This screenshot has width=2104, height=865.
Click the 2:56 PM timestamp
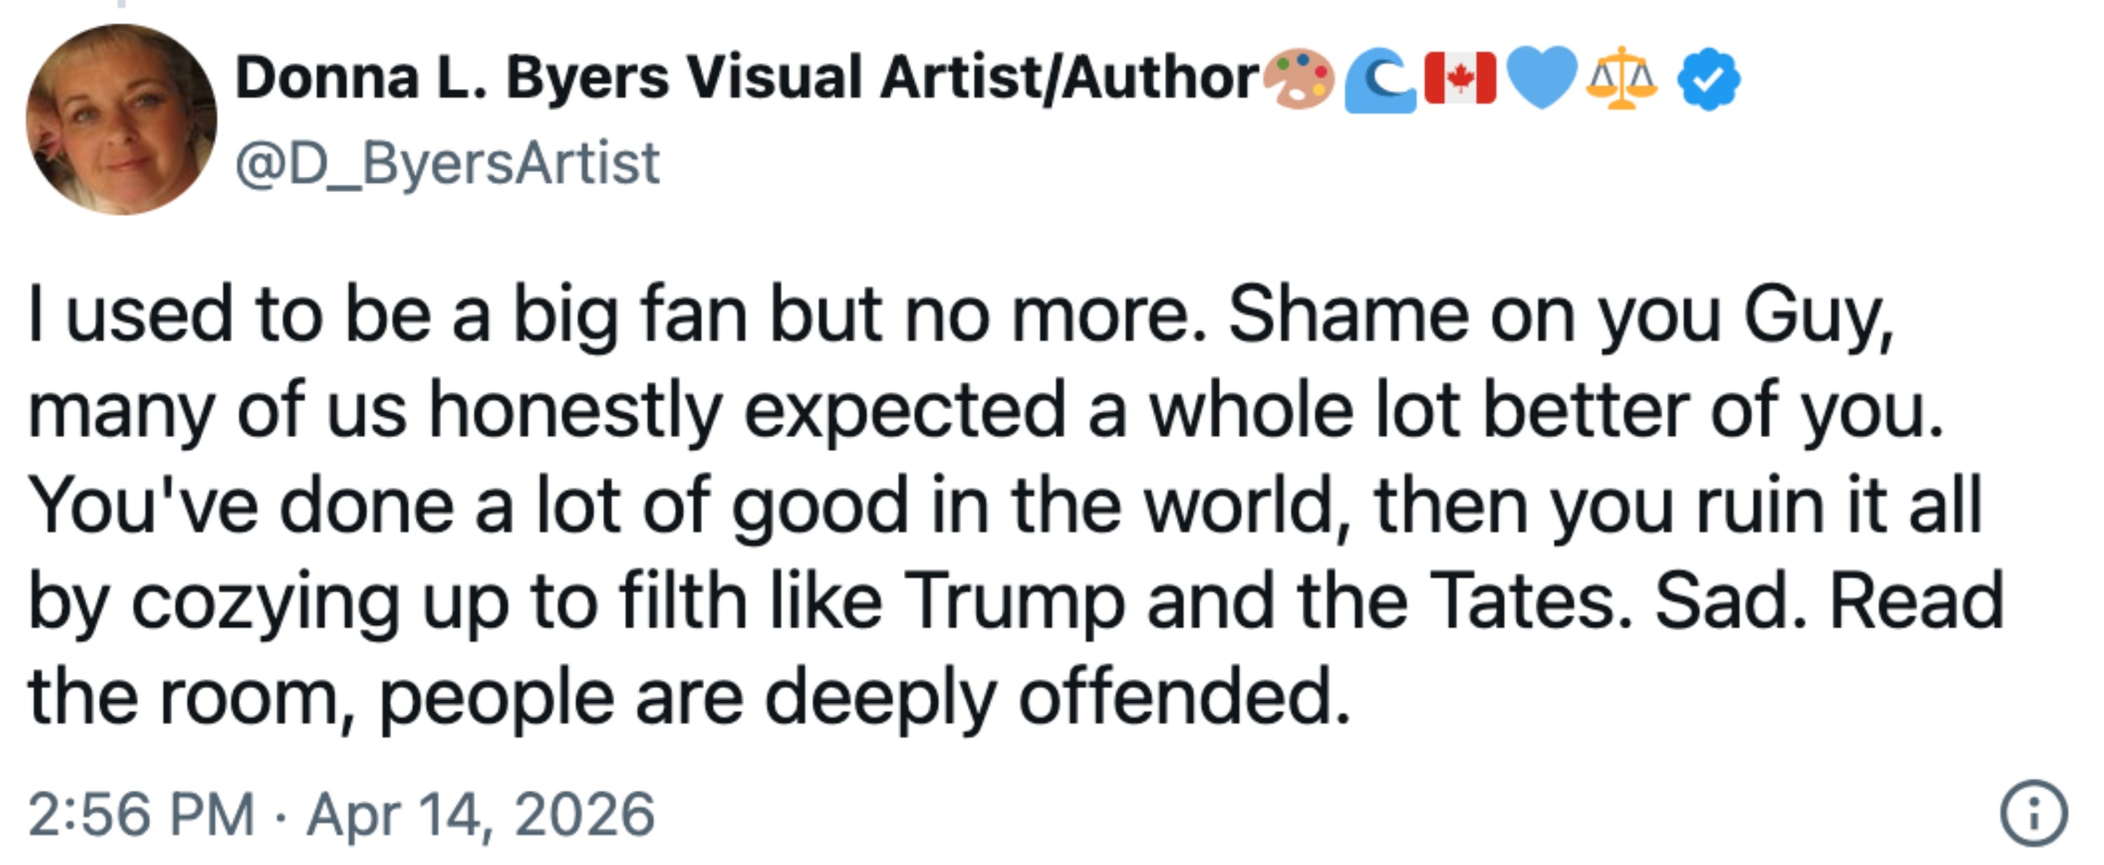(x=141, y=814)
